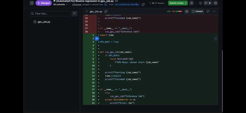The height and width of the screenshot is (113, 246).
Task: Mark gpu_job.py as Viewed
Action: [x=197, y=12]
